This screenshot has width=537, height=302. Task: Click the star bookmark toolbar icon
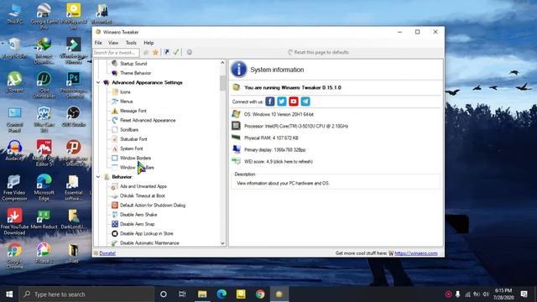coord(155,52)
